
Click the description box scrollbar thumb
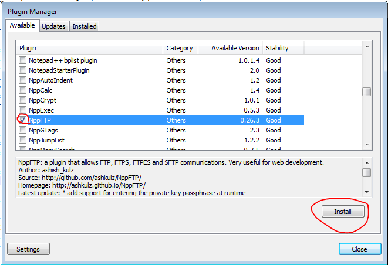point(367,172)
